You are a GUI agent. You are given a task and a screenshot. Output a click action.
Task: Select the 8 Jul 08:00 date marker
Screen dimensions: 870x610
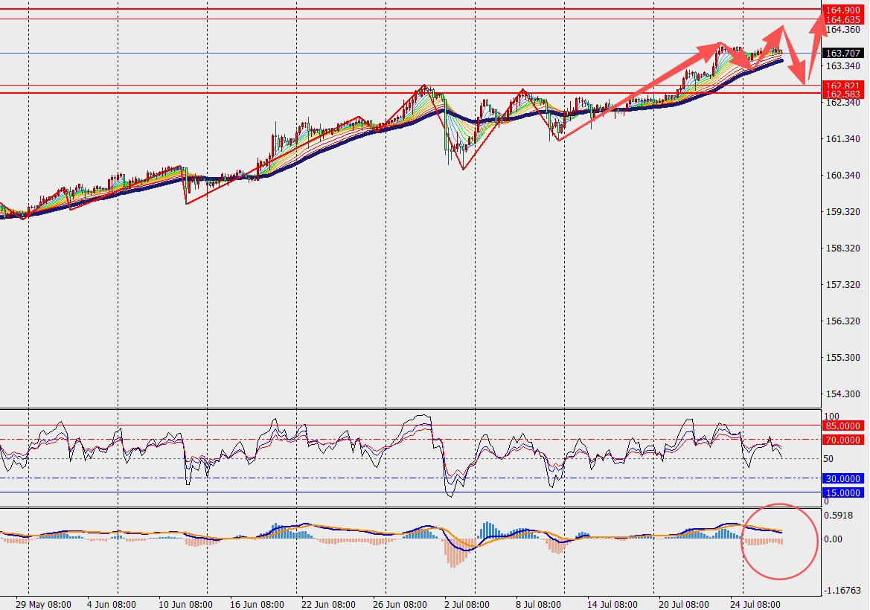[538, 605]
